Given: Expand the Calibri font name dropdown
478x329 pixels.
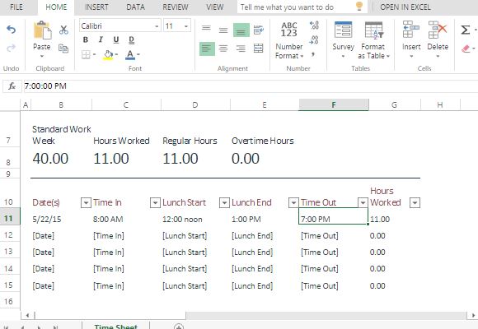Looking at the screenshot, I should click(x=157, y=26).
